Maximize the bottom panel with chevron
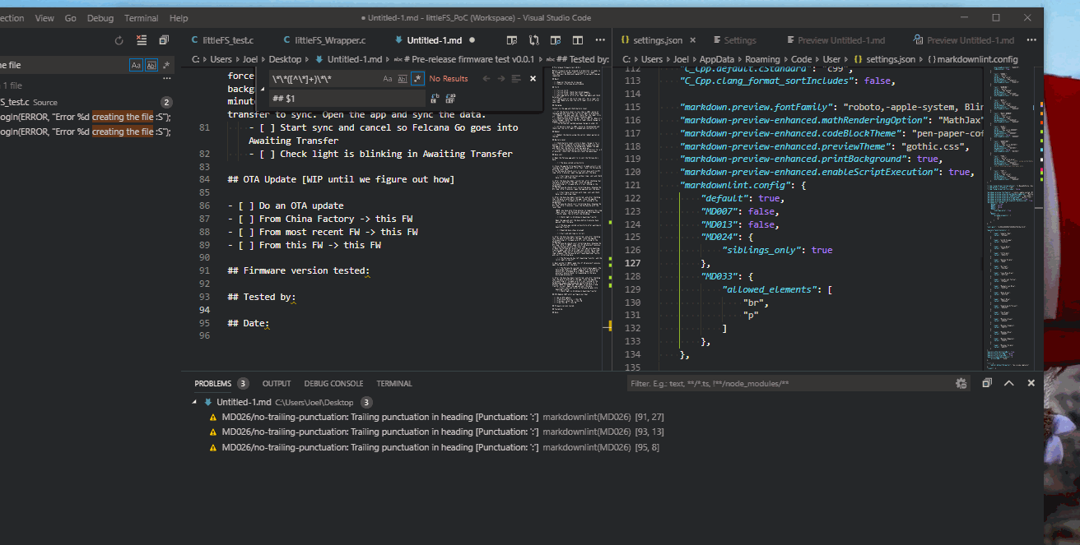1080x545 pixels. tap(1008, 384)
